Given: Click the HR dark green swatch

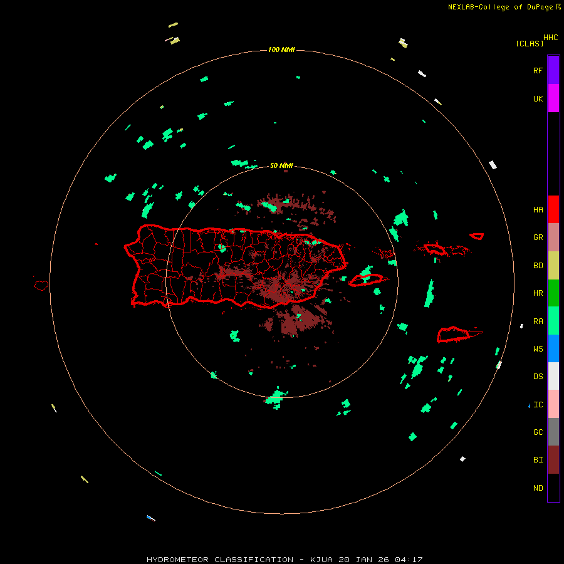Looking at the screenshot, I should point(553,293).
